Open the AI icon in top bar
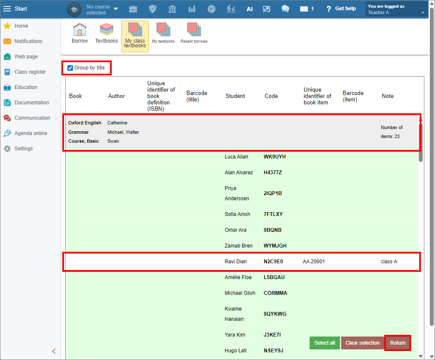 click(249, 9)
